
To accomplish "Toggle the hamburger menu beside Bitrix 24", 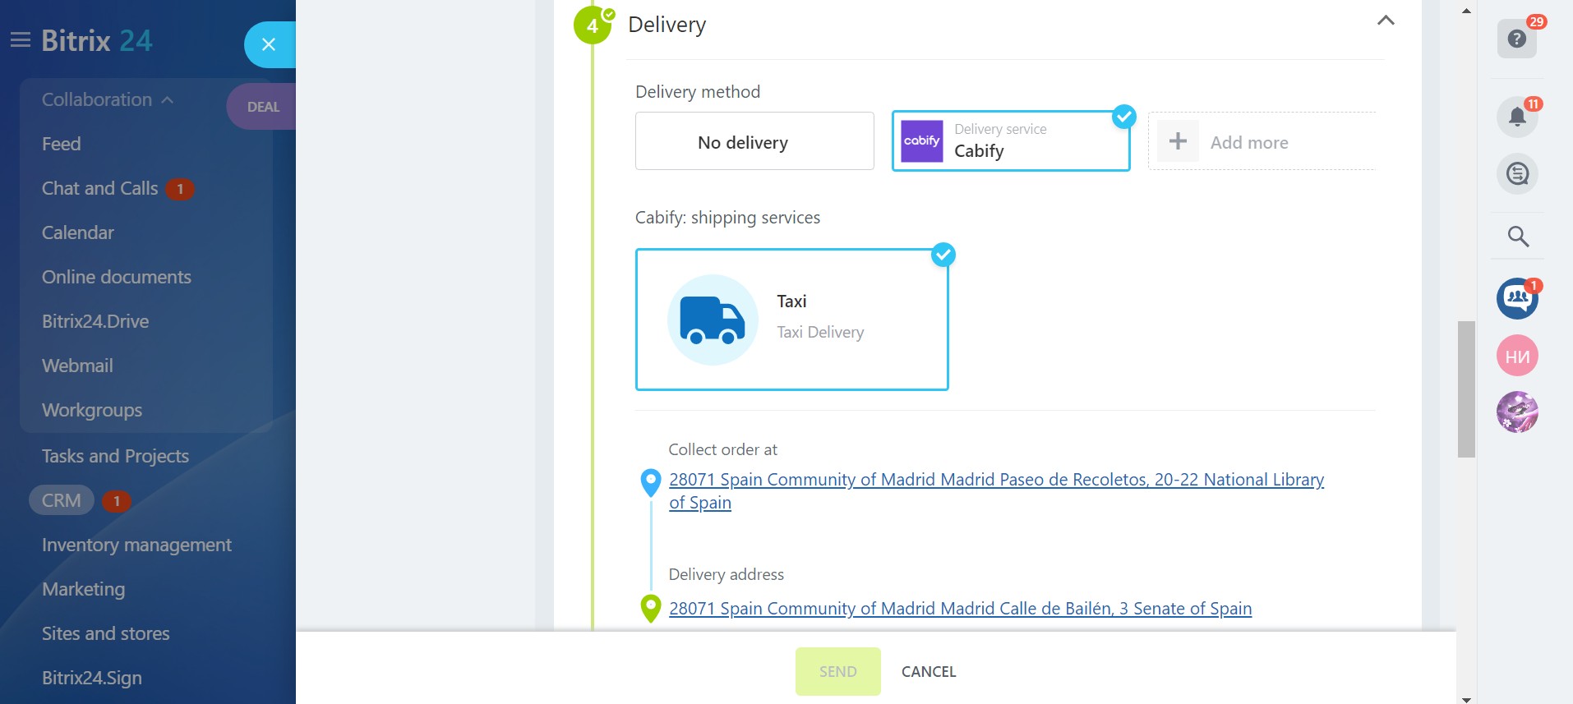I will pos(21,40).
